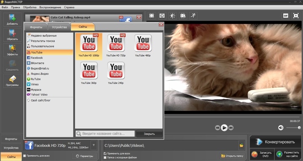Open the Параметры settings button
This screenshot has height=161, width=303.
84,156
